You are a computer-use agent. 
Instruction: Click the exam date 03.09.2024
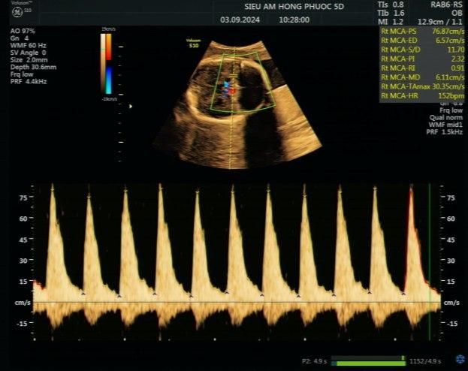point(240,20)
